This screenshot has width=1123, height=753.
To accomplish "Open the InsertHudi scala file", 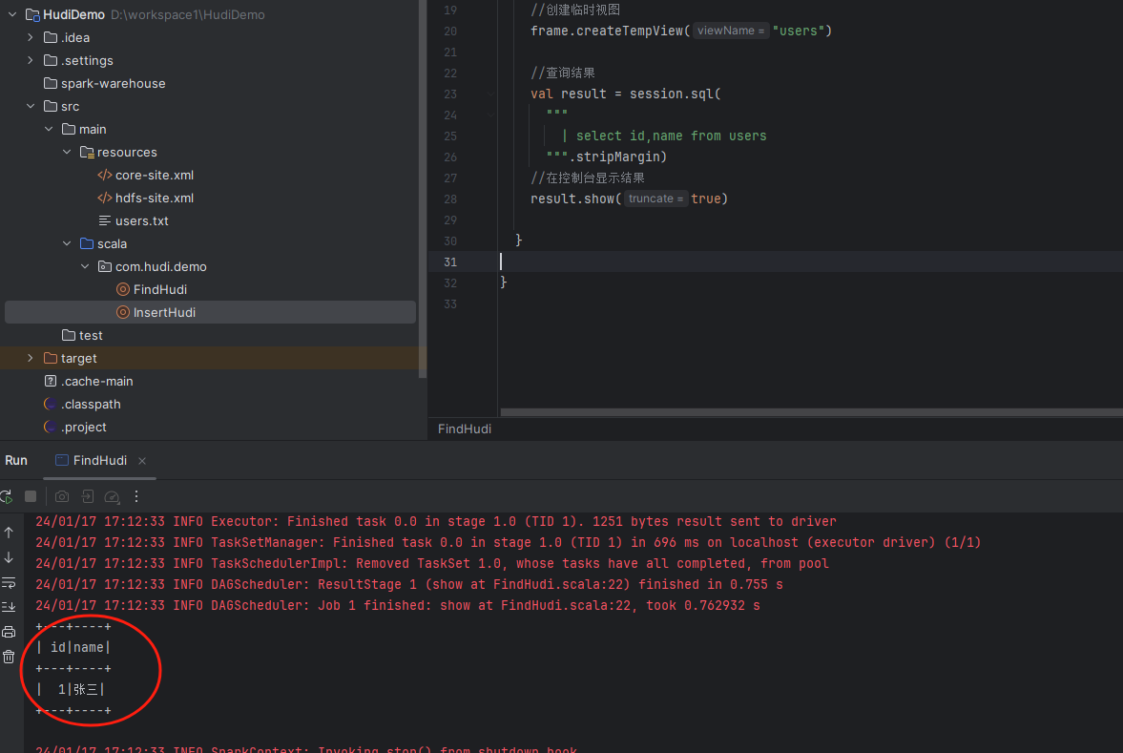I will tap(164, 312).
